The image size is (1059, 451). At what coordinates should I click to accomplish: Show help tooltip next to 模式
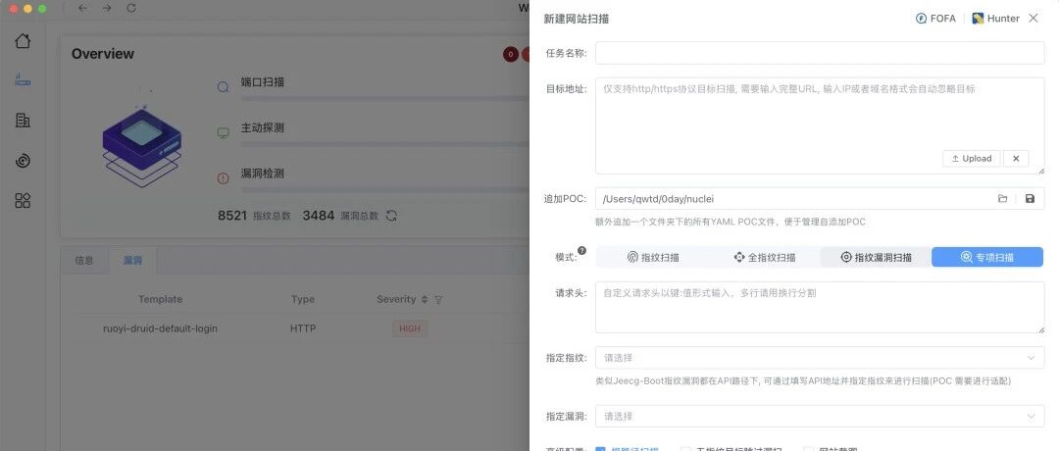click(581, 250)
